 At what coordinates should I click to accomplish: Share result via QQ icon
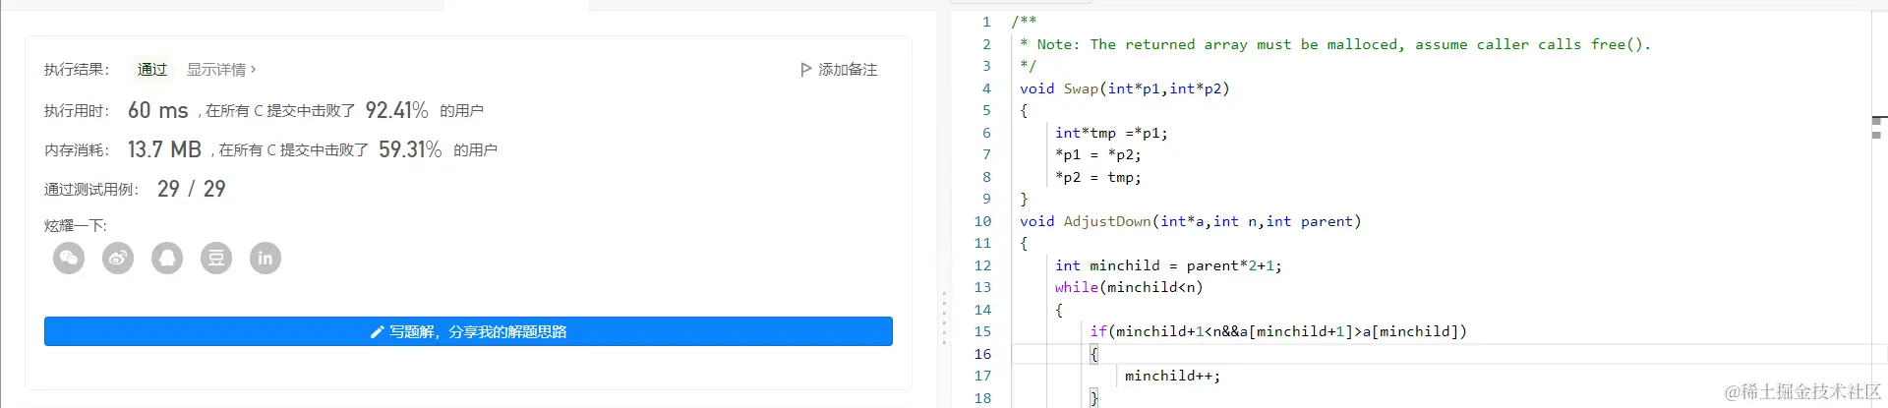[167, 259]
